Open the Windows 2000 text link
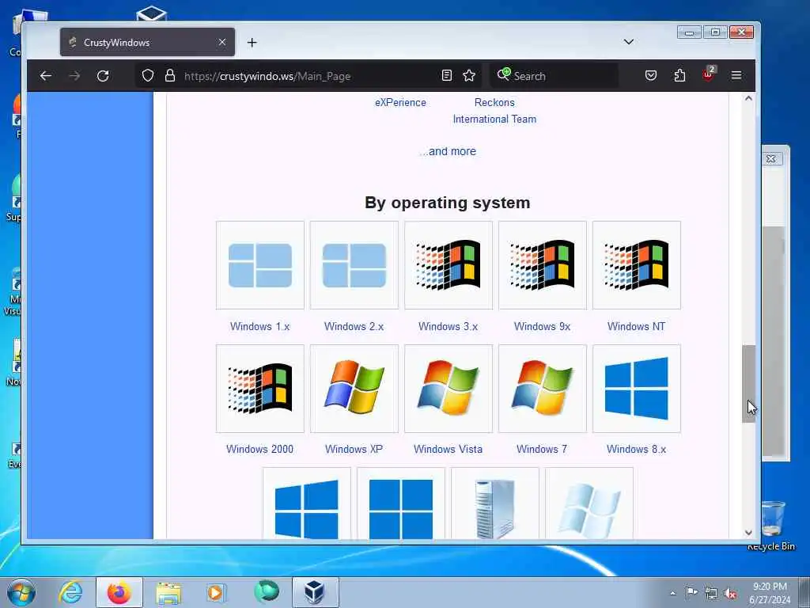810x608 pixels. pos(259,449)
